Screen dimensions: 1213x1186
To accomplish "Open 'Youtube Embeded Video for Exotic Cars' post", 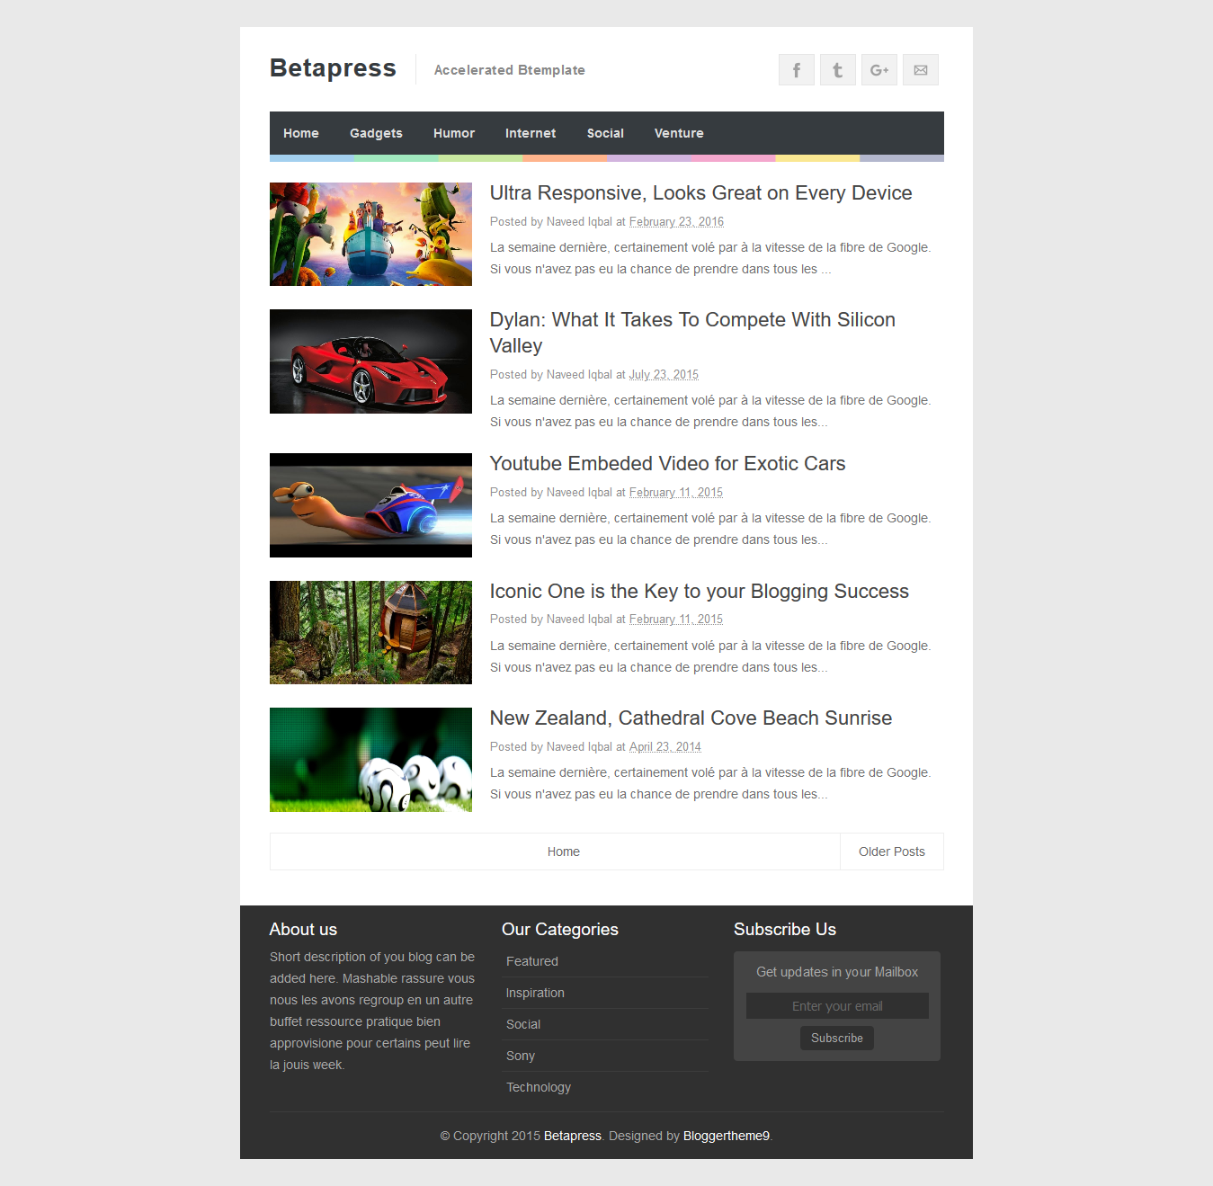I will pyautogui.click(x=667, y=464).
